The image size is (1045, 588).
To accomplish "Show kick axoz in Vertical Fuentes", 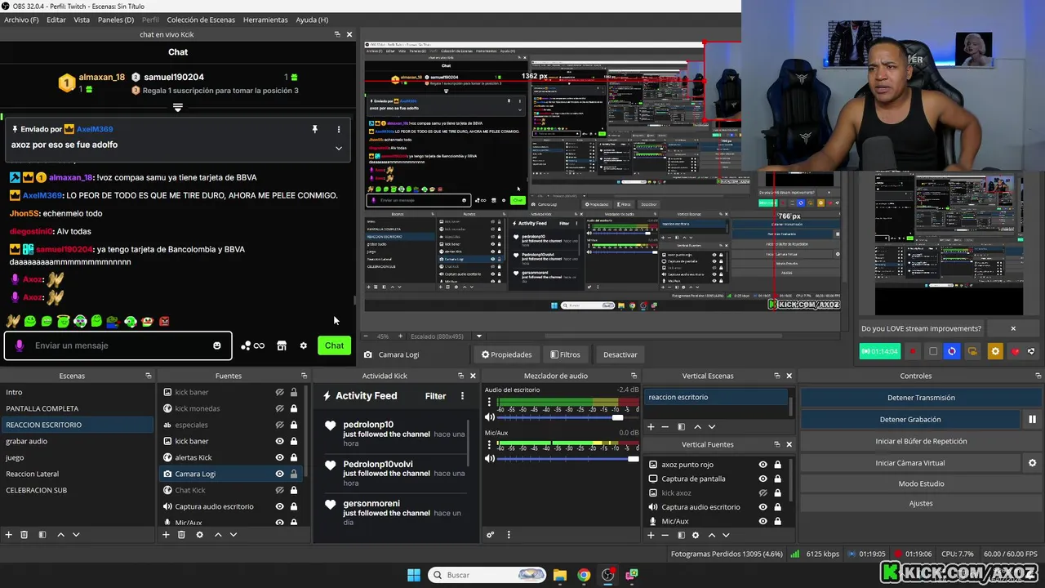I will 763,492.
